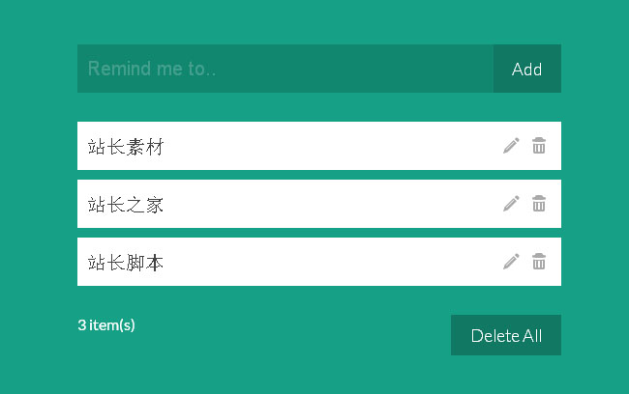This screenshot has width=629, height=394.
Task: Trash the 站长脚本 reminder
Action: (x=539, y=262)
